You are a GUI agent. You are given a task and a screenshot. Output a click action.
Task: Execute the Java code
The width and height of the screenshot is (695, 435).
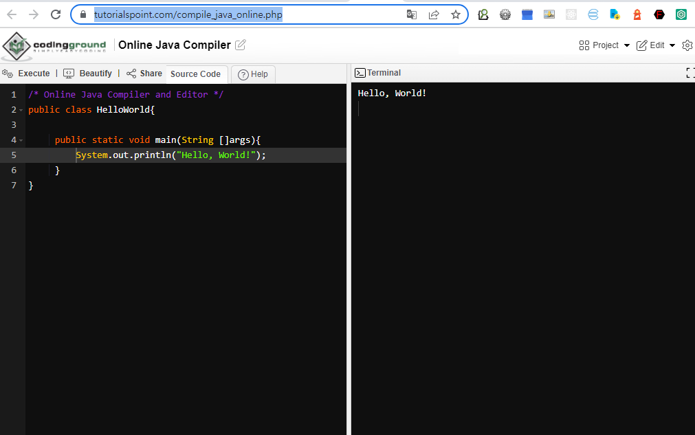[25, 74]
